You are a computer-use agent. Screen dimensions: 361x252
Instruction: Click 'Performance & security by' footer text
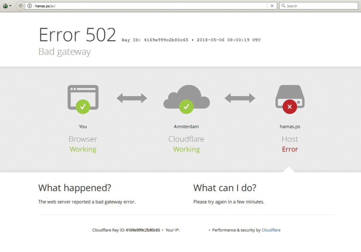(236, 230)
